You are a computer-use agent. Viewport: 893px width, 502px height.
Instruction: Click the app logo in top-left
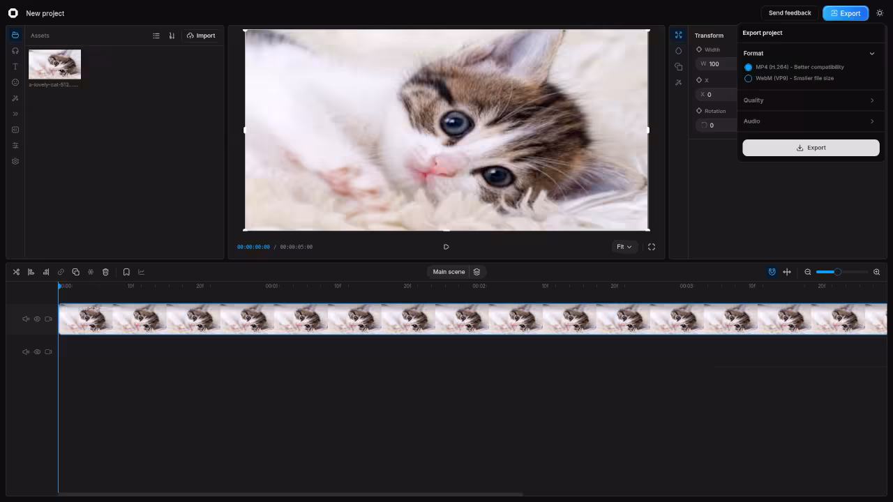13,13
